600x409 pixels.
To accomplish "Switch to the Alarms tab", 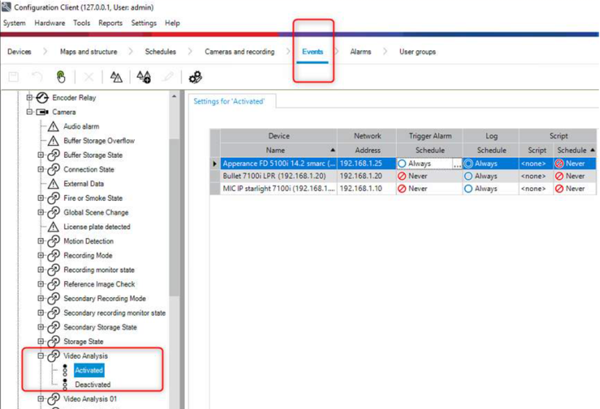I will pyautogui.click(x=360, y=51).
